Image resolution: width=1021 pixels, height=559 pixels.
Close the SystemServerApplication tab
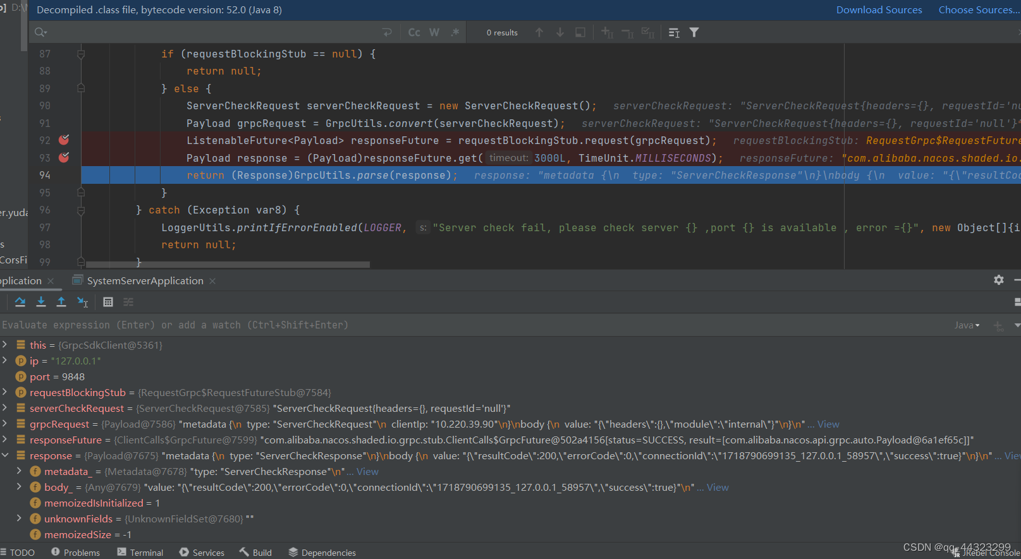pos(212,281)
